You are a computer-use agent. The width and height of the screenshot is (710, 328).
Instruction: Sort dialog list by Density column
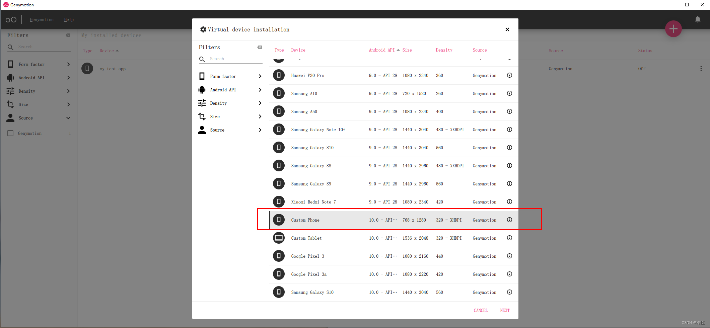click(x=444, y=50)
